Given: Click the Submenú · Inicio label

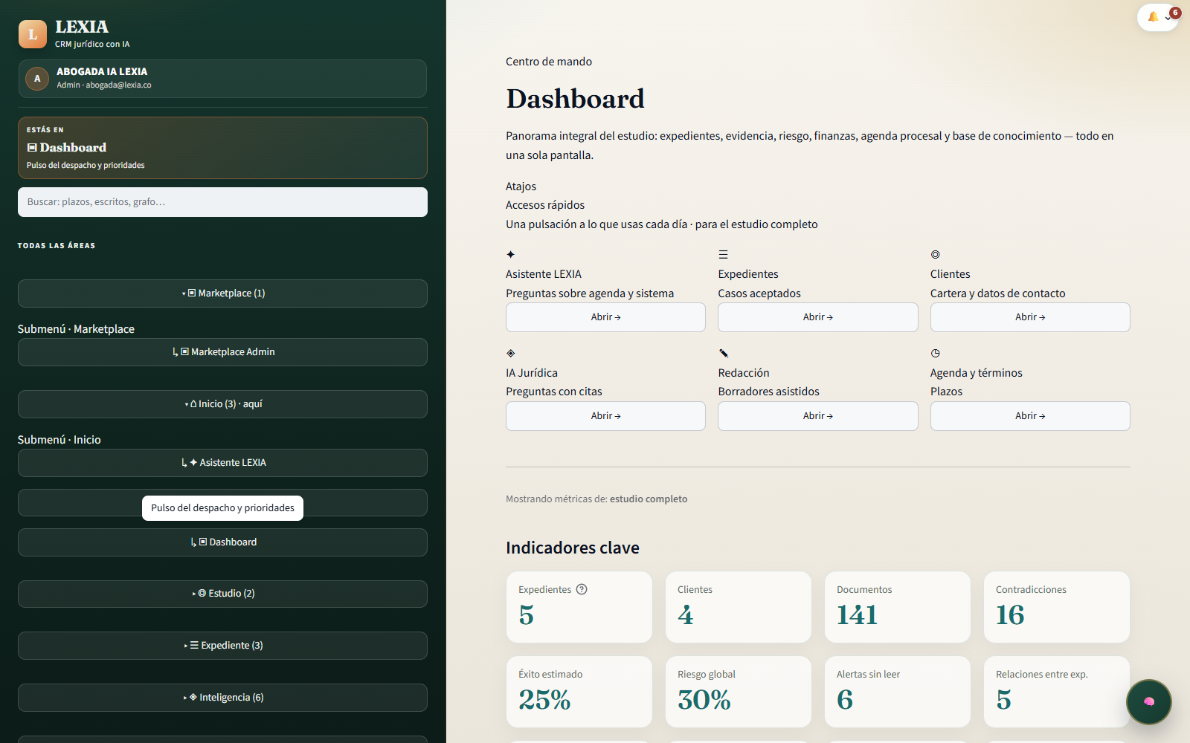Looking at the screenshot, I should tap(59, 440).
